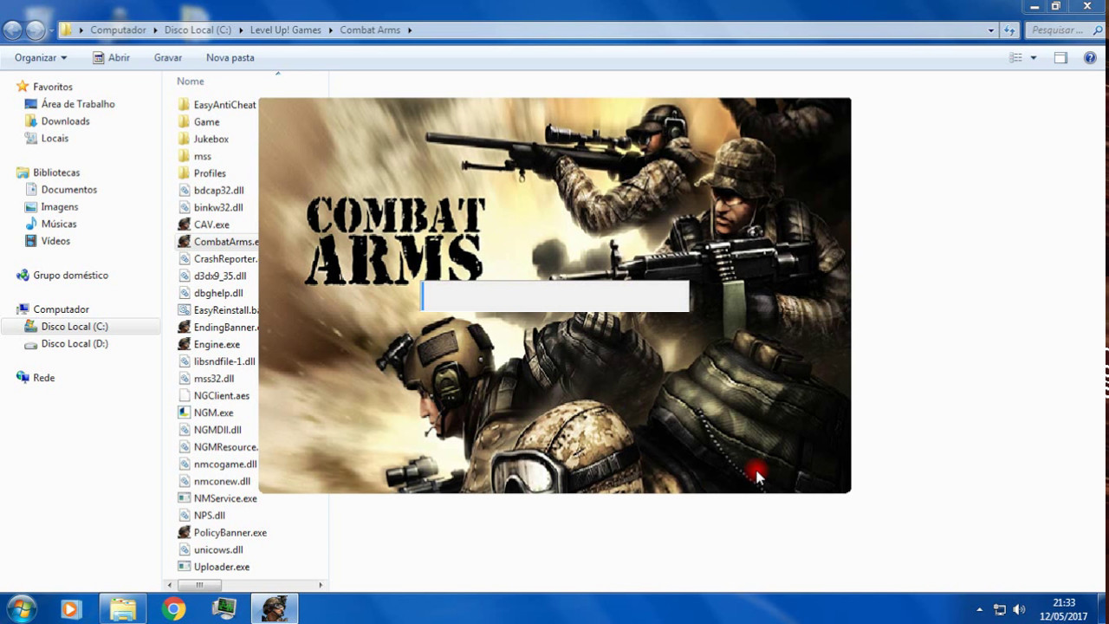Open view options dropdown arrow
The height and width of the screenshot is (624, 1109).
tap(1033, 58)
